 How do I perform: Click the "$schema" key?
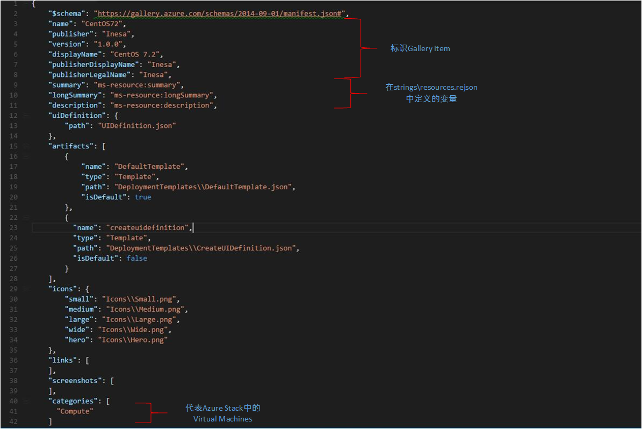point(67,13)
